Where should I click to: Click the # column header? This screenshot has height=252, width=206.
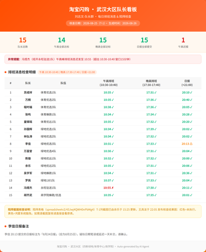point(11,83)
